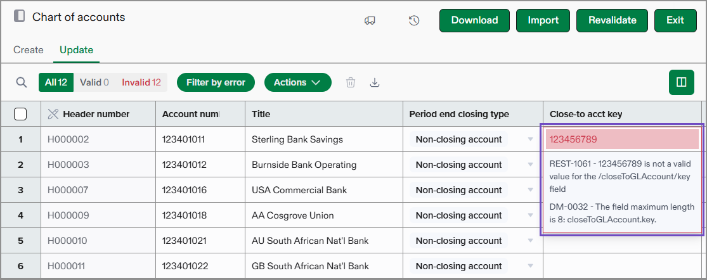Click the Revalidate button

coord(612,20)
